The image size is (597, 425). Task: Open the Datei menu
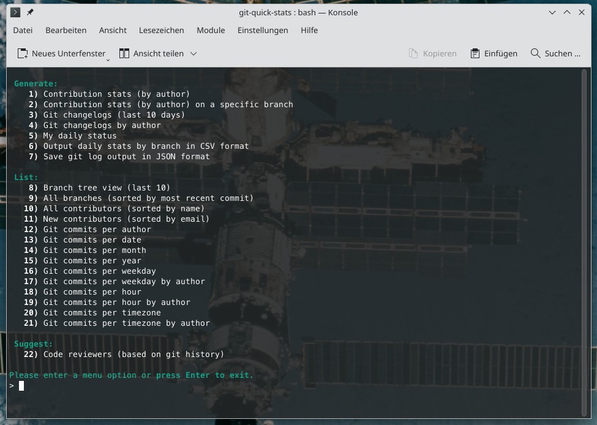point(23,30)
